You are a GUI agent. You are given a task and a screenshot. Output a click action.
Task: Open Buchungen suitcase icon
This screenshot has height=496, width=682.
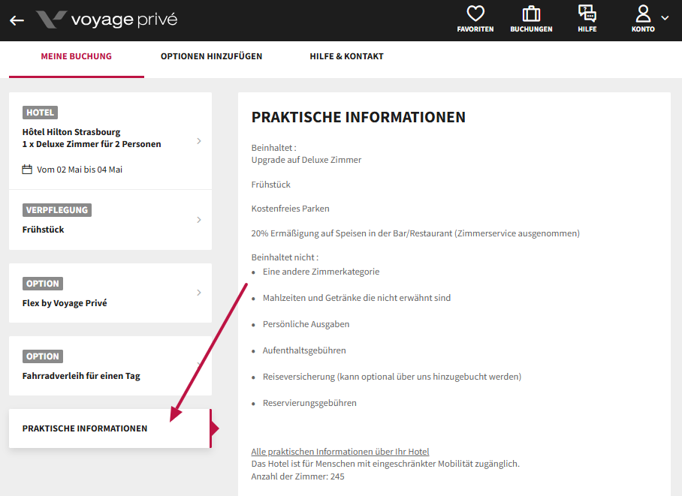[x=531, y=14]
